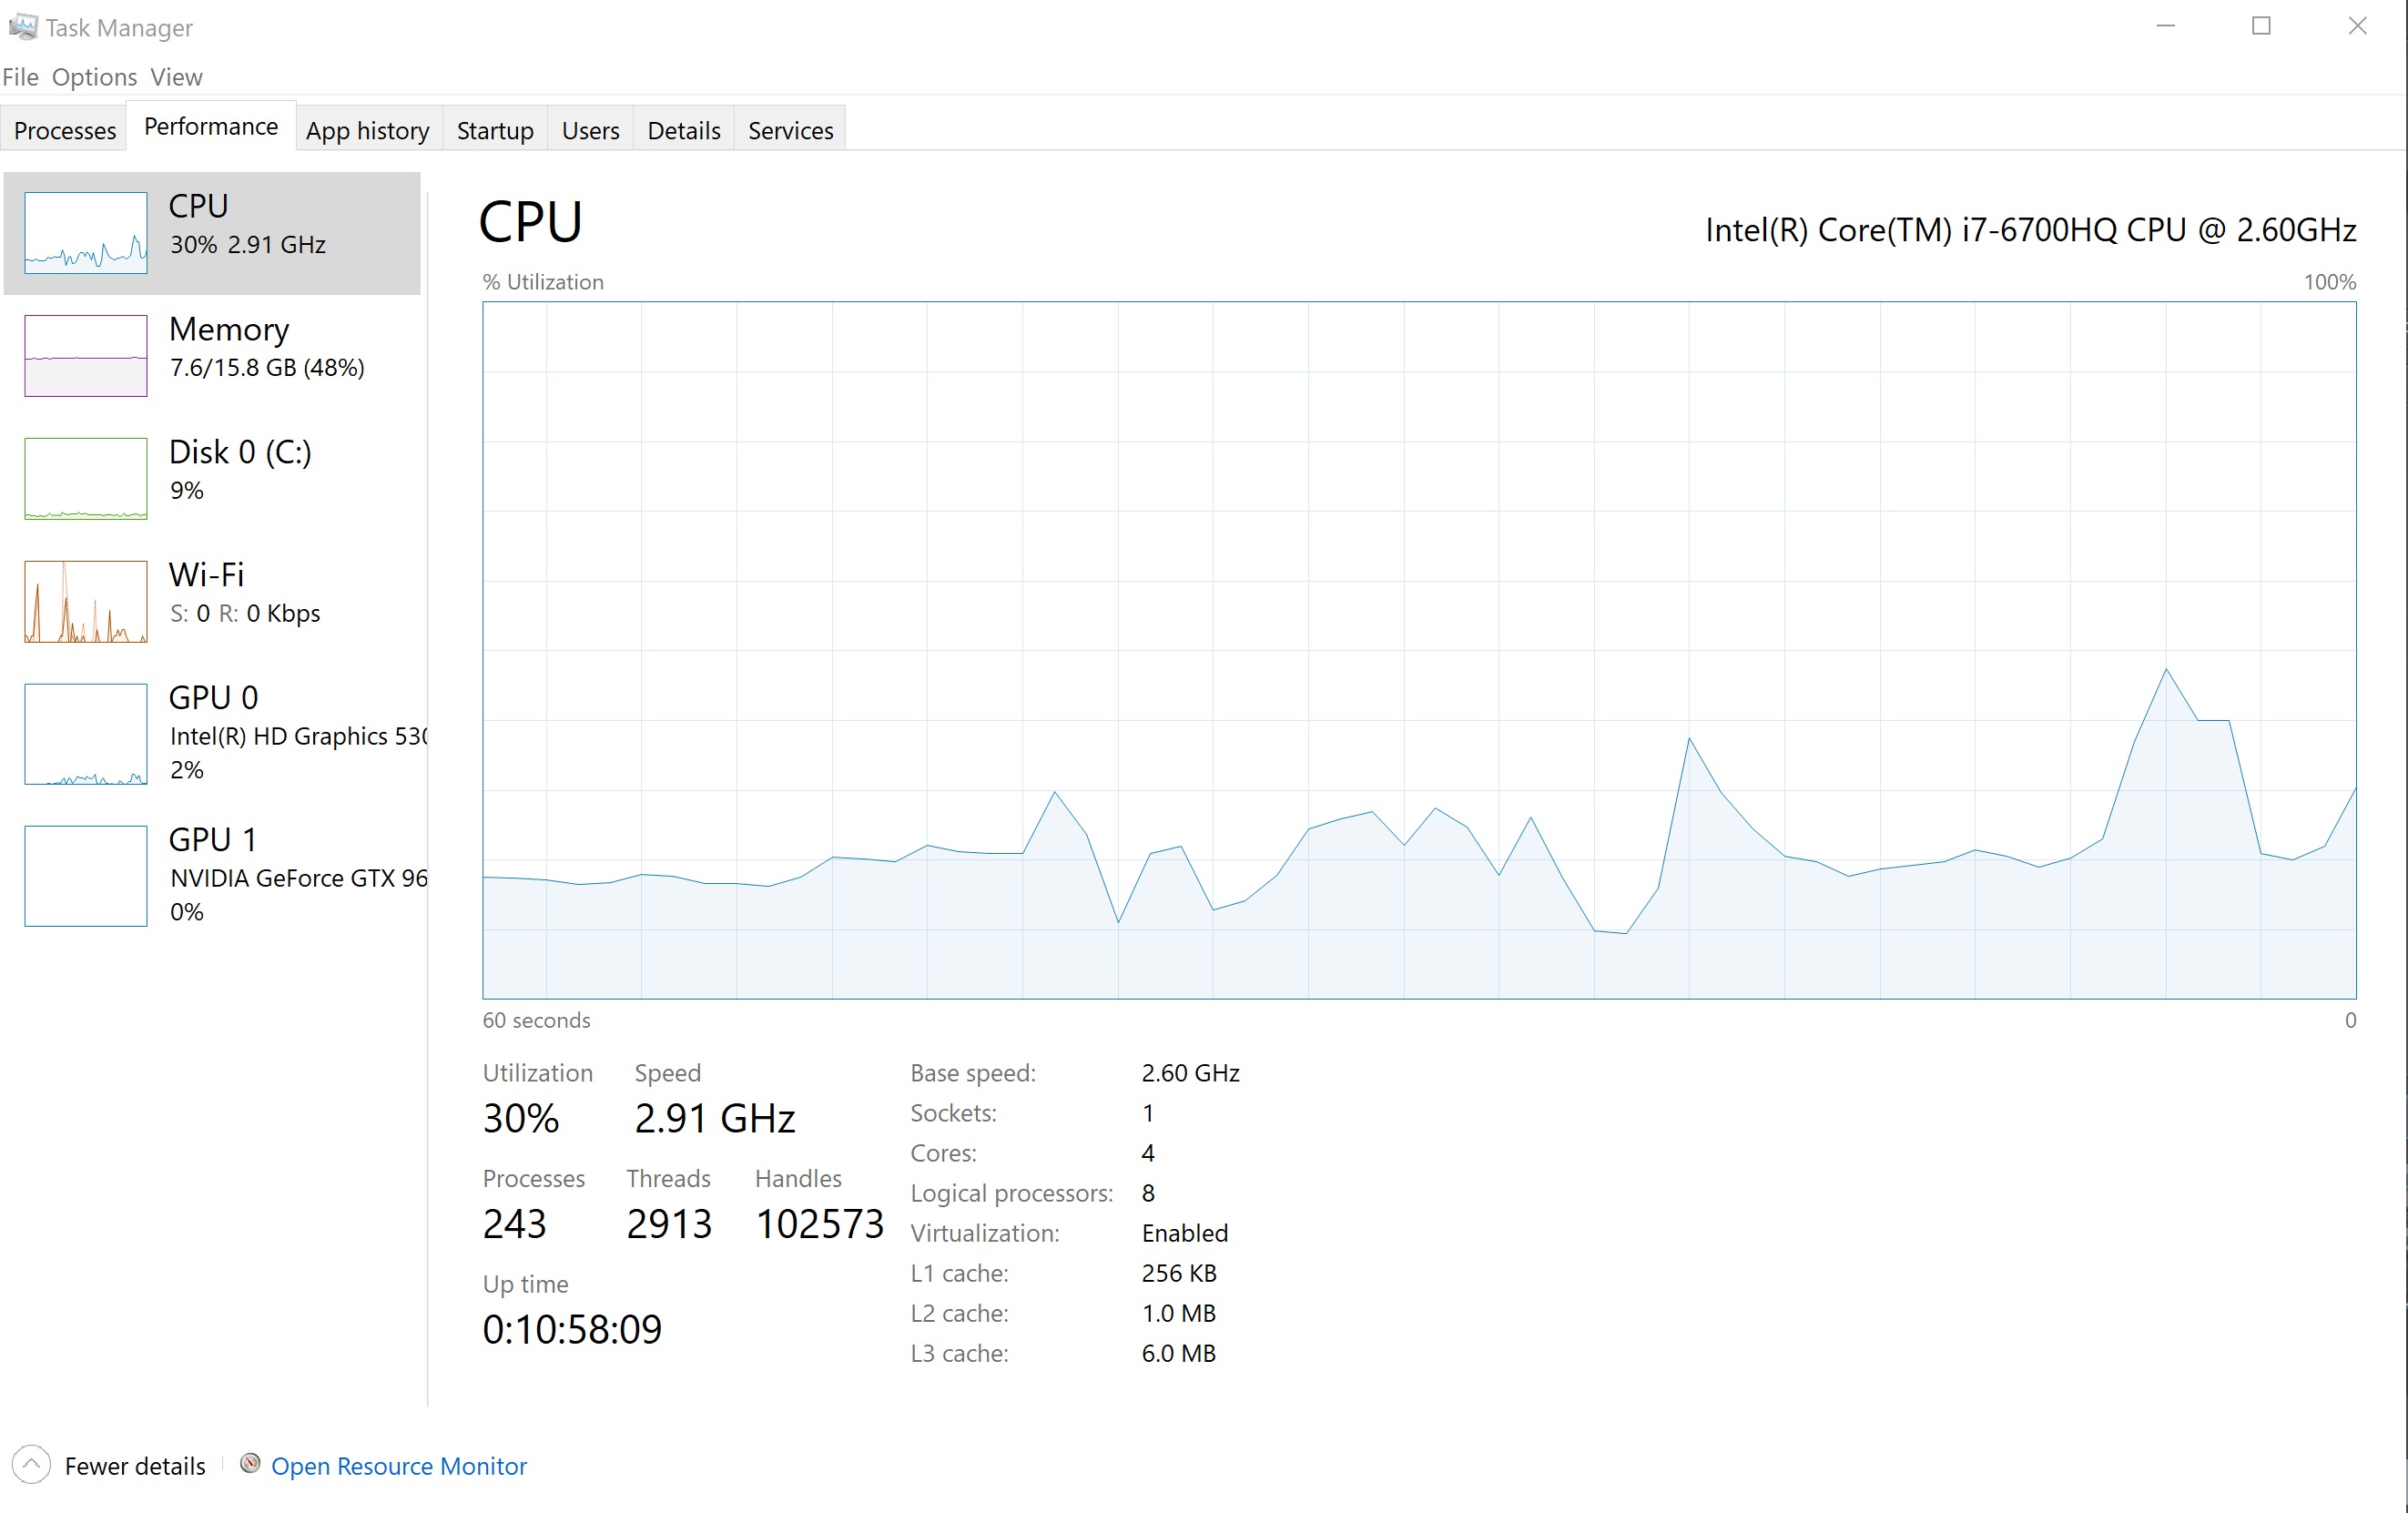Viewport: 2408px width, 1513px height.
Task: Open the File menu
Action: click(20, 77)
